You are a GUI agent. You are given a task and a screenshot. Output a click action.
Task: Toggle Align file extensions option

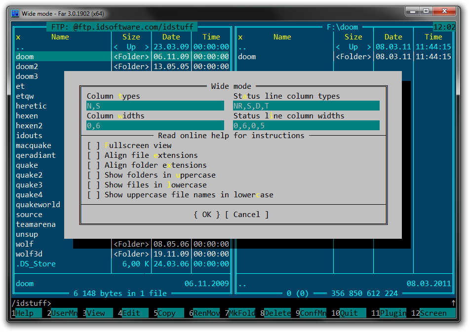coord(94,155)
